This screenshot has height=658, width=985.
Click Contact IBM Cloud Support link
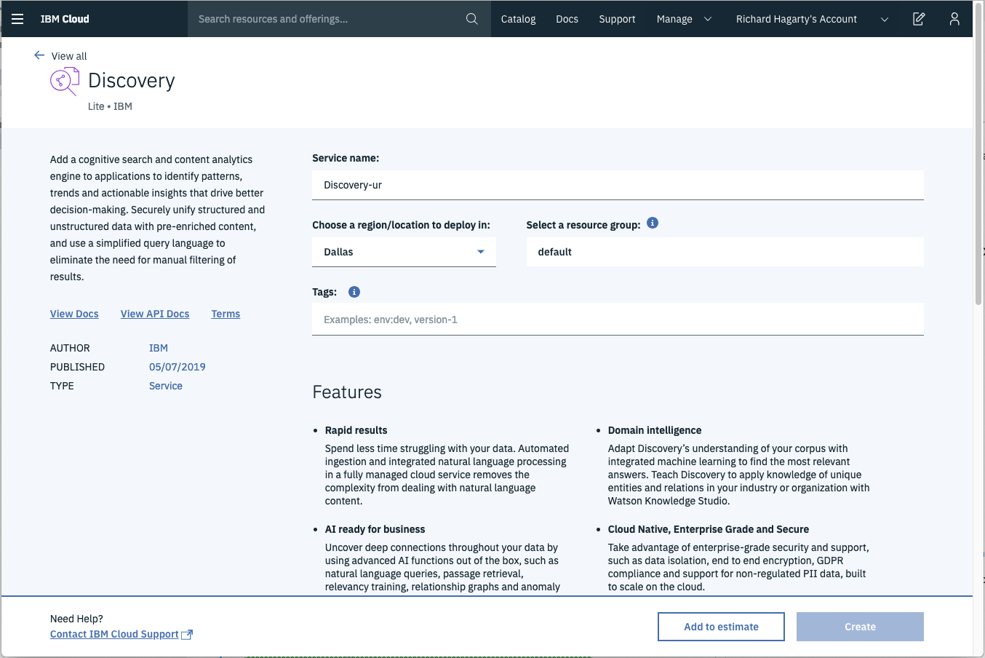(114, 634)
